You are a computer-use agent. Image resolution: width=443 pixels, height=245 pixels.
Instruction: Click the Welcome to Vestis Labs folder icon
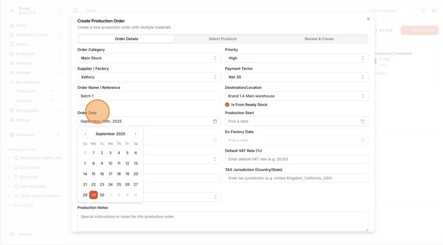point(16,158)
